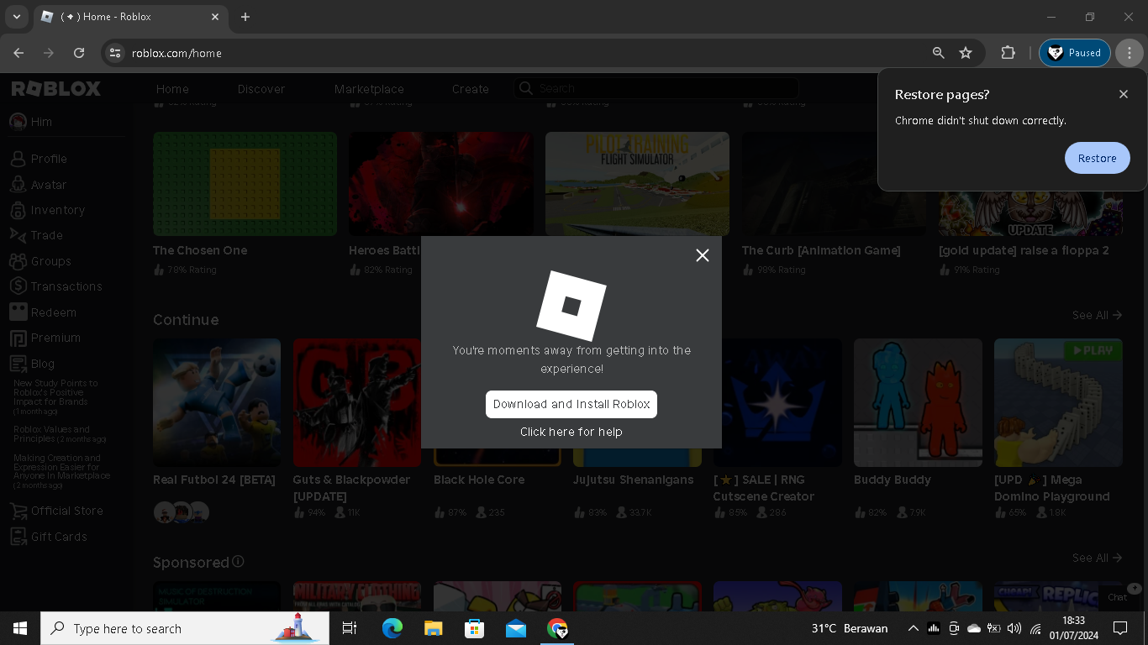The width and height of the screenshot is (1148, 645).
Task: Click the Black Hole Core title
Action: tap(479, 480)
